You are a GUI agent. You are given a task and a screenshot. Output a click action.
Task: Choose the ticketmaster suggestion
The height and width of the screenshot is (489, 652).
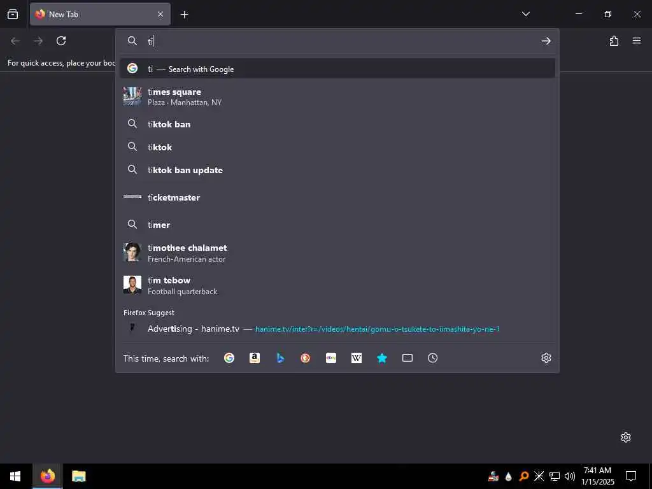[337, 197]
